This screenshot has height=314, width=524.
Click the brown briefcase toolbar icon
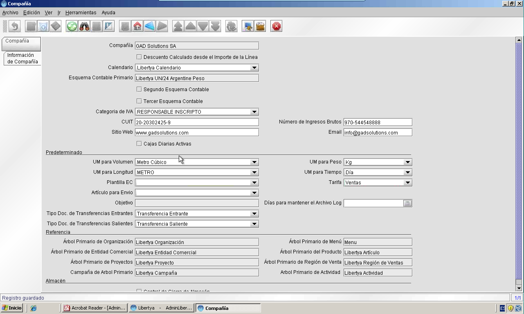point(260,27)
